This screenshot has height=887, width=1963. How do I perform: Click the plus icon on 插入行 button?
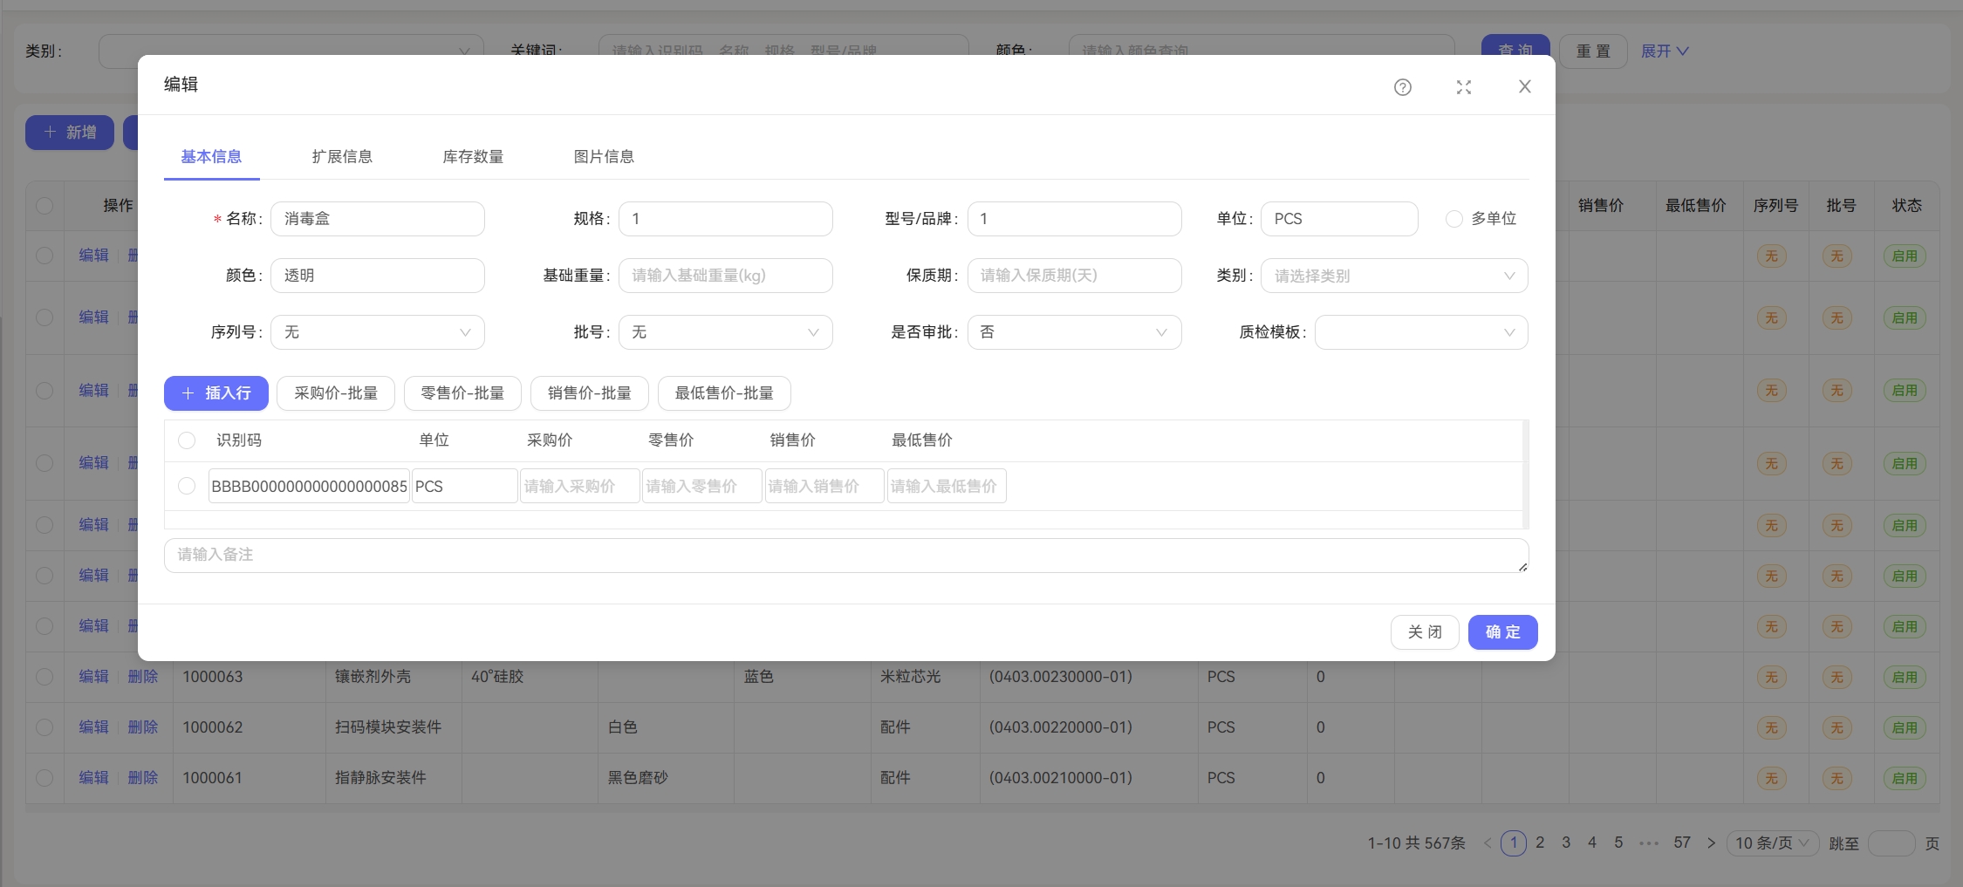[187, 392]
